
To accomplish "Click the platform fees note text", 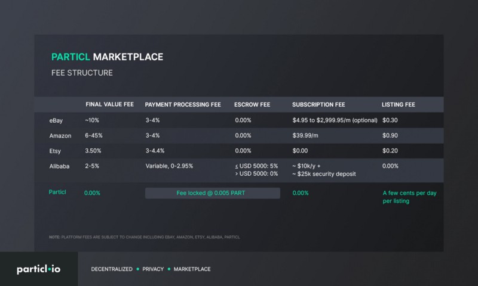I will (145, 237).
